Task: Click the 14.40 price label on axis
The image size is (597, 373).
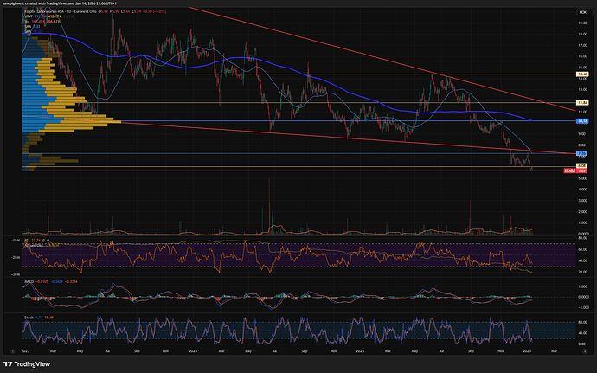Action: [582, 74]
